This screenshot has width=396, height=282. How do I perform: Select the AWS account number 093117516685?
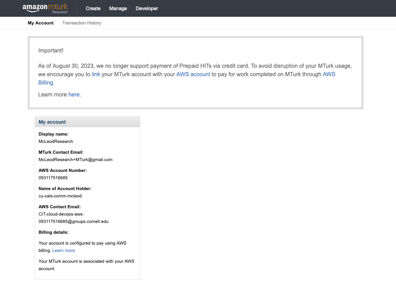53,178
